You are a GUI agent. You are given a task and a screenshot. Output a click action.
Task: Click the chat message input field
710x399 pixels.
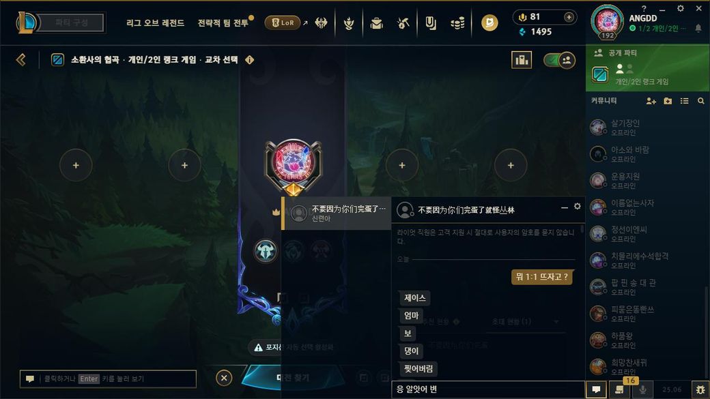(x=487, y=389)
